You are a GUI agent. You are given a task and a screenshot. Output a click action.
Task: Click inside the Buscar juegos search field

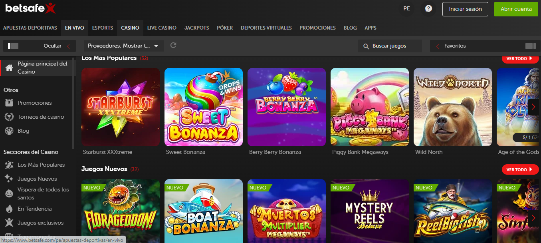click(x=389, y=46)
